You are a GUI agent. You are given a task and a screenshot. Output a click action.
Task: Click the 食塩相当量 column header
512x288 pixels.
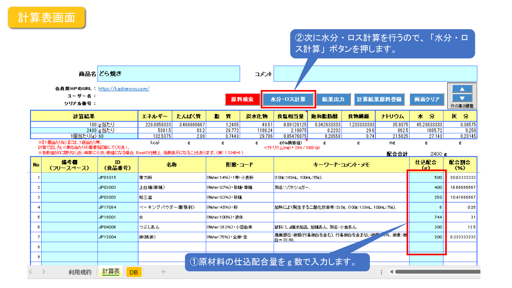pos(291,116)
